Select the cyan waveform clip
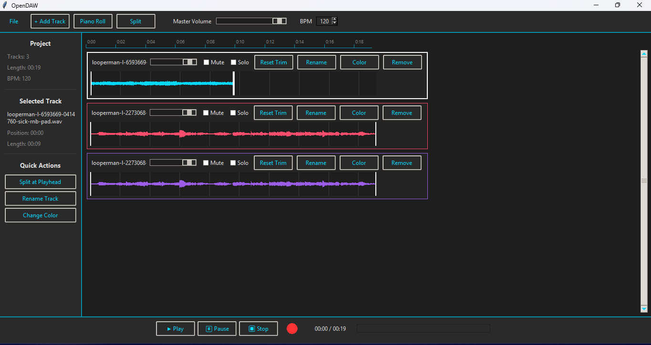The width and height of the screenshot is (651, 345). 162,83
